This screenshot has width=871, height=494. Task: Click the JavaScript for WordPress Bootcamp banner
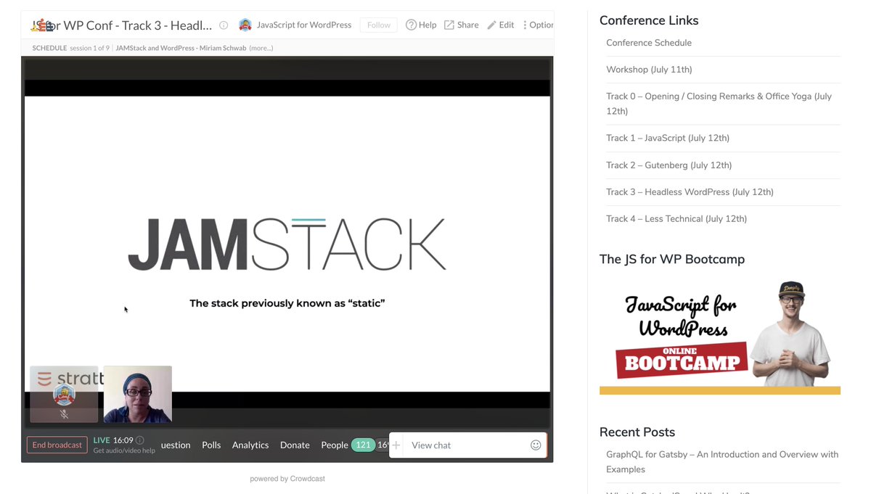pyautogui.click(x=720, y=337)
